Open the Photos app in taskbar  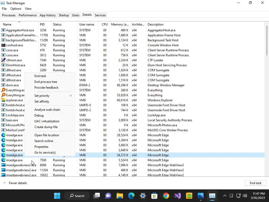click(200, 196)
